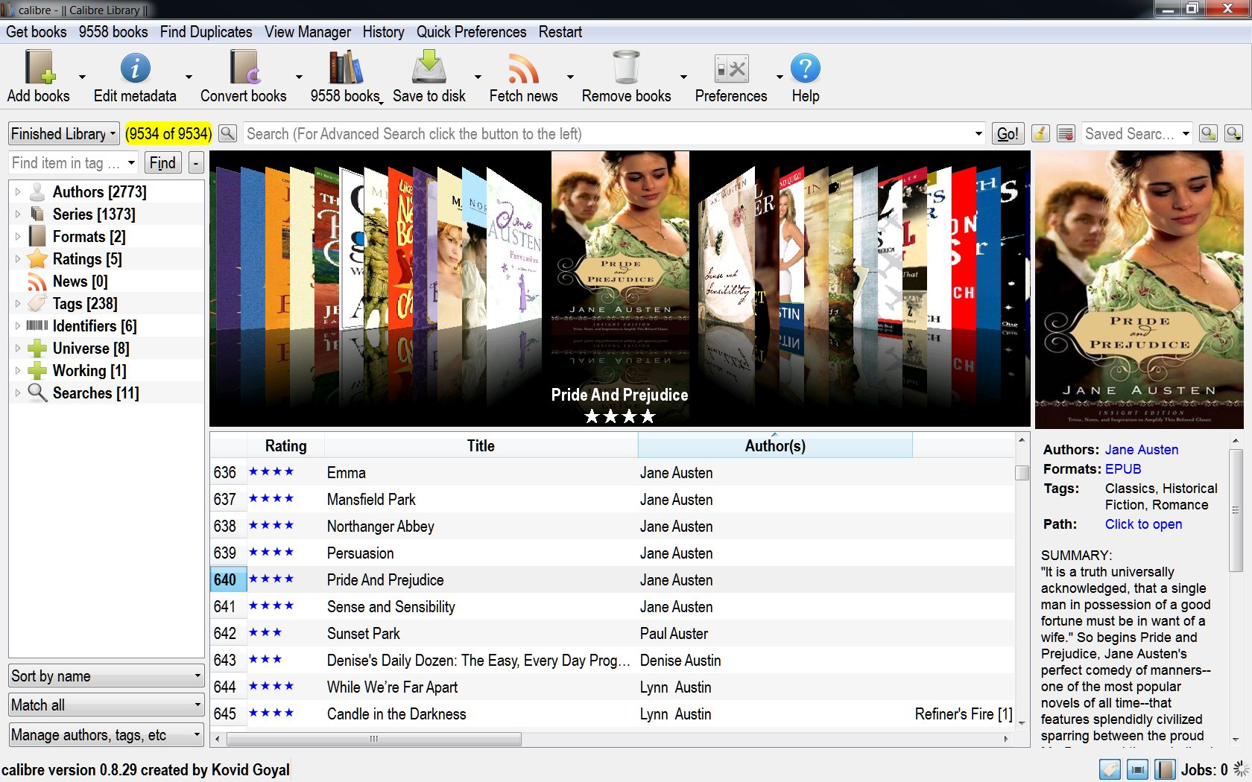This screenshot has width=1252, height=782.
Task: Open the Get books menu
Action: click(37, 32)
